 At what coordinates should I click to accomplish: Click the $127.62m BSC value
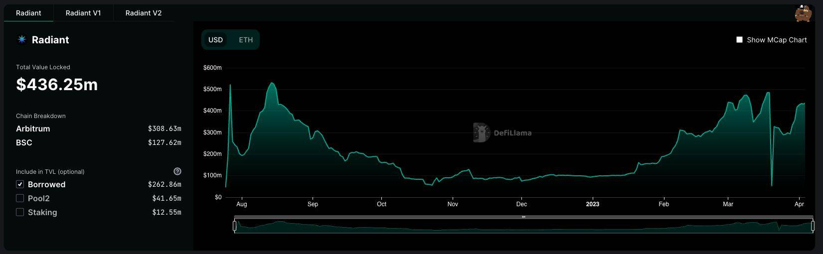pos(165,142)
